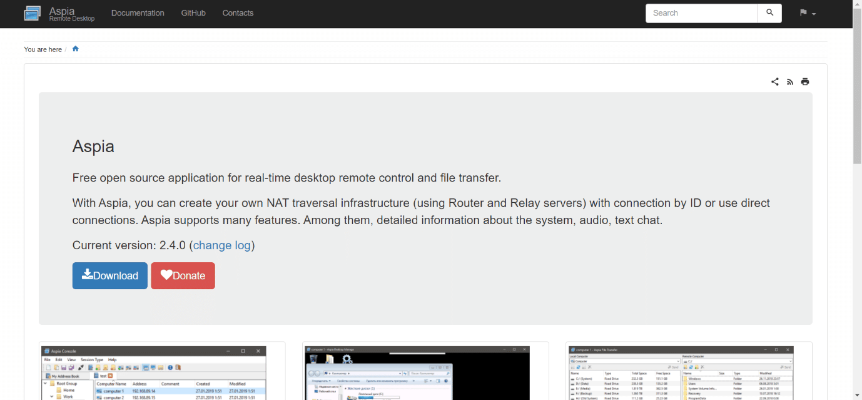Open the language flag dropdown
Image resolution: width=862 pixels, height=400 pixels.
808,13
